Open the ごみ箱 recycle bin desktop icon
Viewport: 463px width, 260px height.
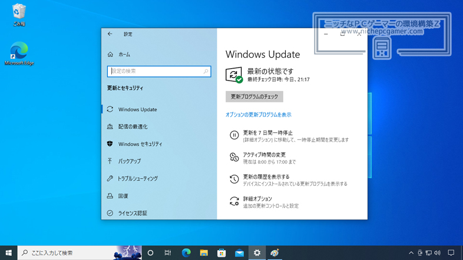point(19,15)
